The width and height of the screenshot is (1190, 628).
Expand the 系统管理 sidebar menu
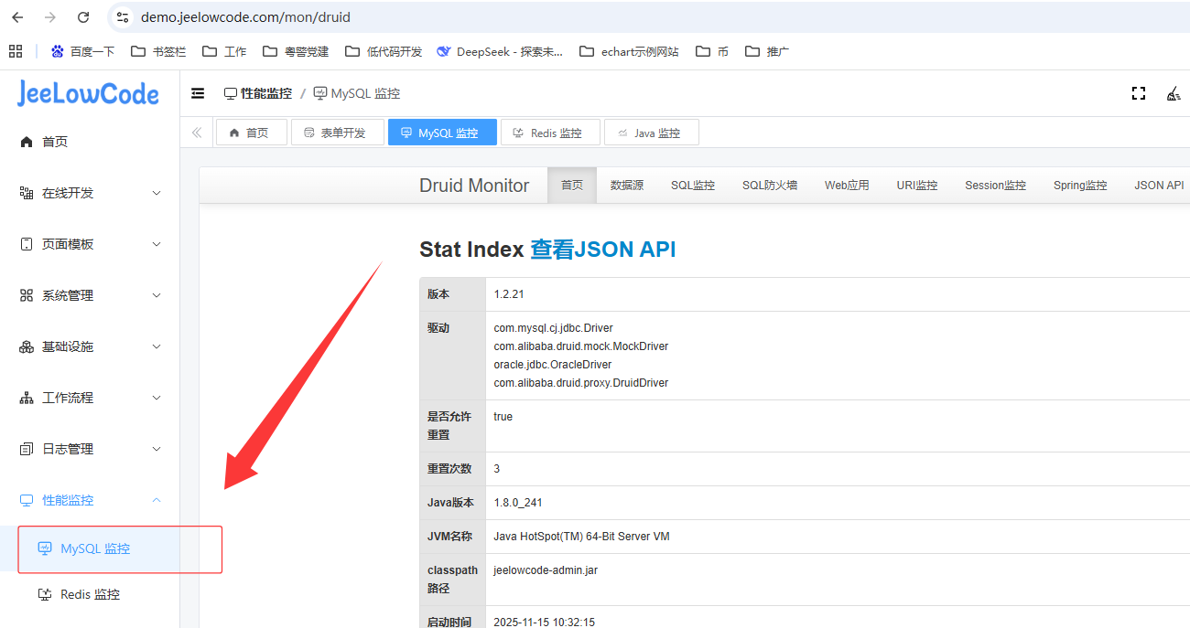[90, 295]
